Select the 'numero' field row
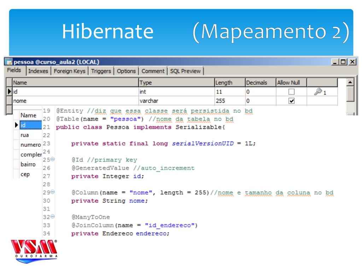Image resolution: width=362 pixels, height=271 pixels. (x=31, y=145)
